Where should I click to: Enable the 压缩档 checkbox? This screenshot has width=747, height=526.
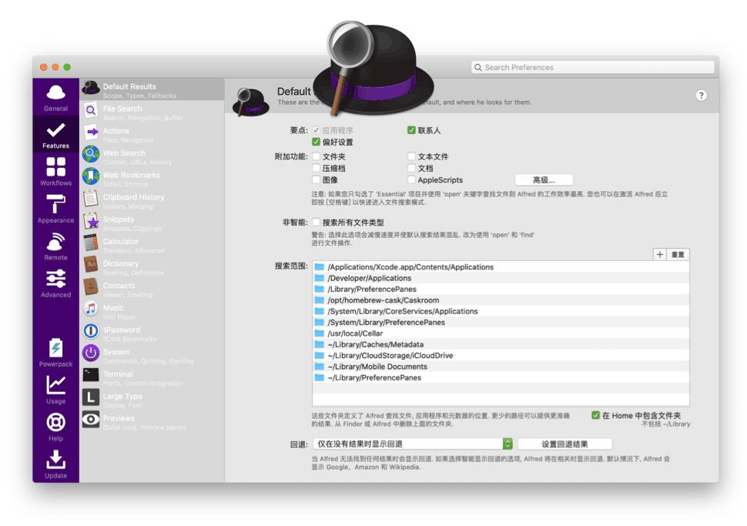click(x=316, y=168)
